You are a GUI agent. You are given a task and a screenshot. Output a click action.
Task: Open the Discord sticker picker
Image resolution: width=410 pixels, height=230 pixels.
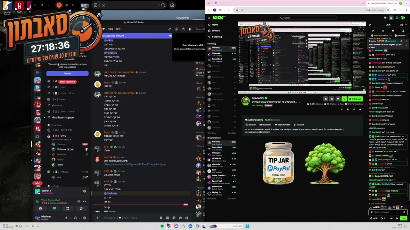point(174,218)
